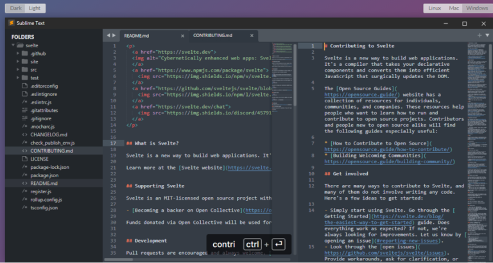The image size is (493, 263).
Task: Click the tab navigate-forward arrow
Action: pyautogui.click(x=114, y=35)
